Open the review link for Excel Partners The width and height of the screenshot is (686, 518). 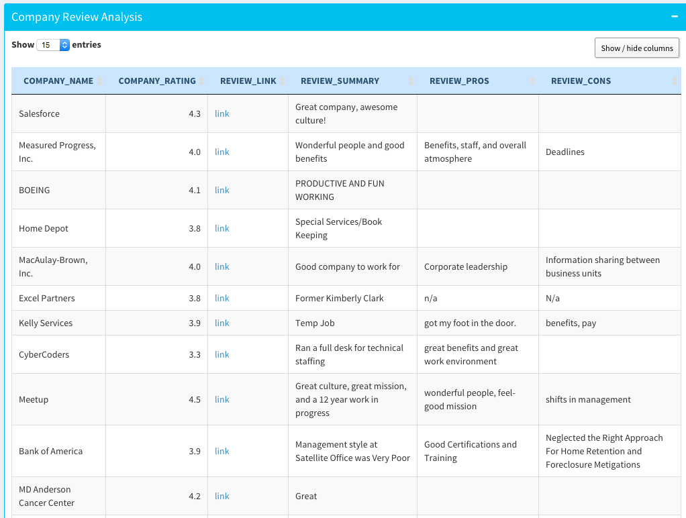pos(222,298)
